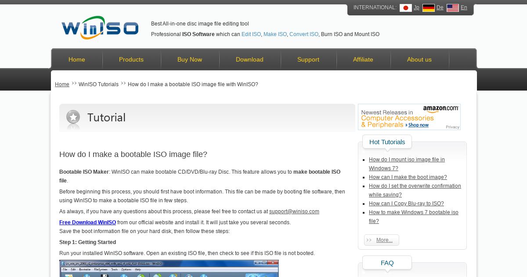Open 'How to make Windows 7 bootable iso' link
Screen dimensions: 527x277
click(413, 217)
